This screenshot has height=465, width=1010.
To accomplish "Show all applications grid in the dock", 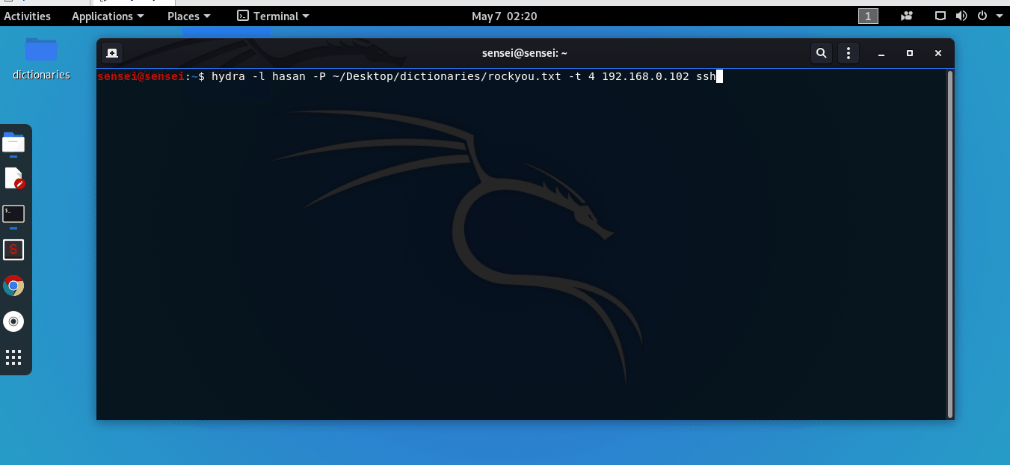I will tap(13, 357).
